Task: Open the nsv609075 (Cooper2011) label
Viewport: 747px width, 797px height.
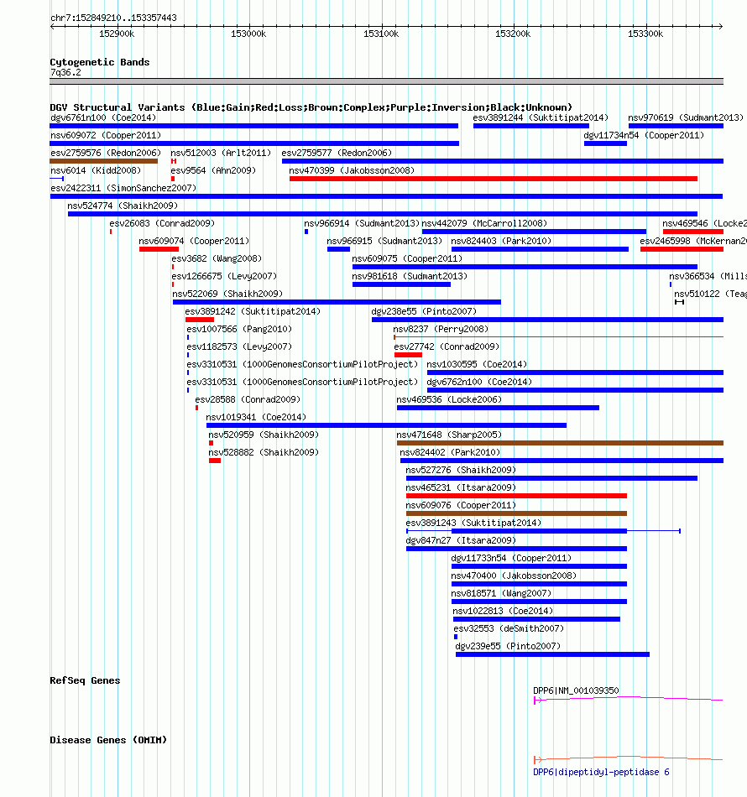Action: coord(407,258)
